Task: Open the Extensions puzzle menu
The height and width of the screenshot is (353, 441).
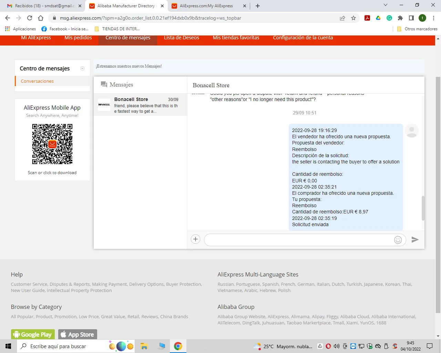Action: tap(400, 18)
